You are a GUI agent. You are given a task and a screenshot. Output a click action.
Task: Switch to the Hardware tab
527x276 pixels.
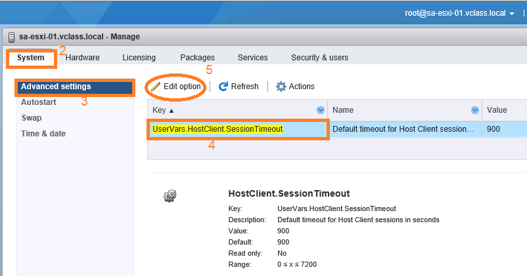click(82, 58)
